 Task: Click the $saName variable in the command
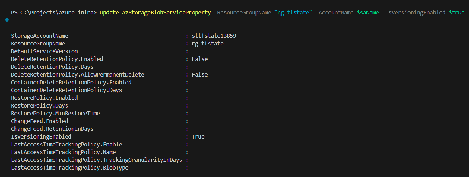coord(368,13)
